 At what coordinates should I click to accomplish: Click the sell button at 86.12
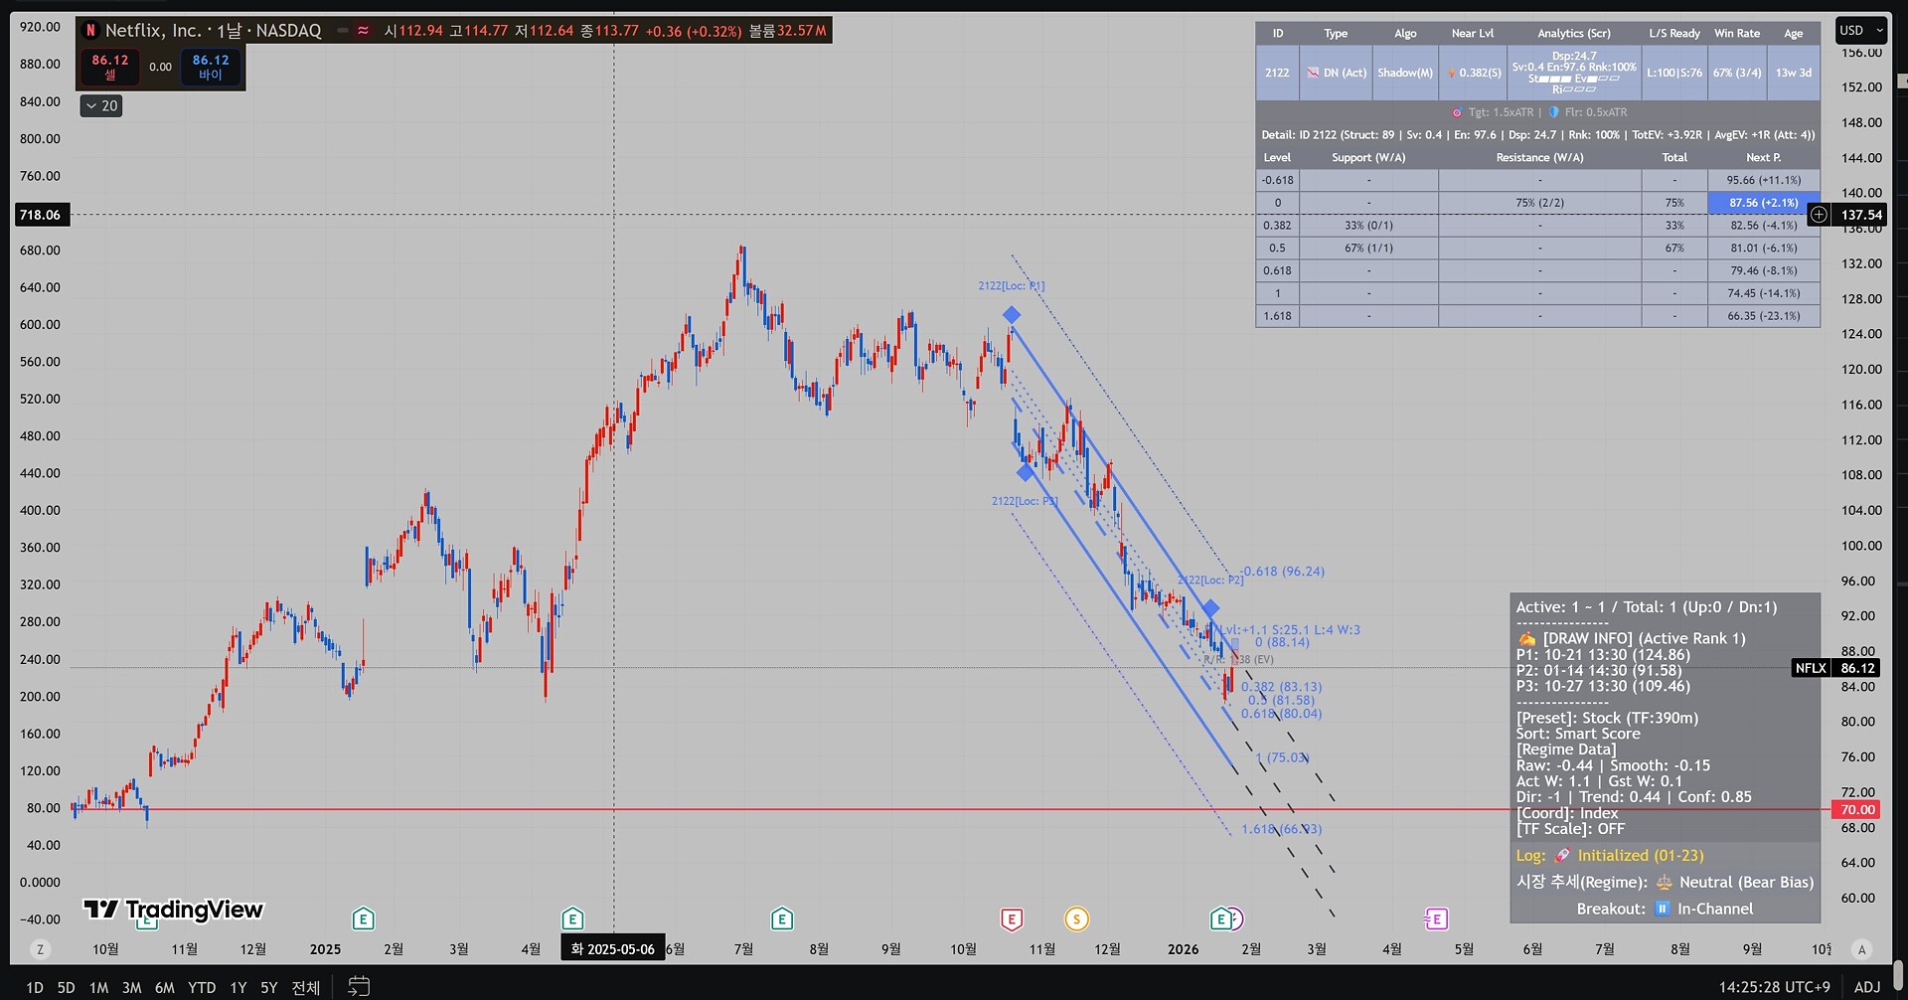point(110,67)
